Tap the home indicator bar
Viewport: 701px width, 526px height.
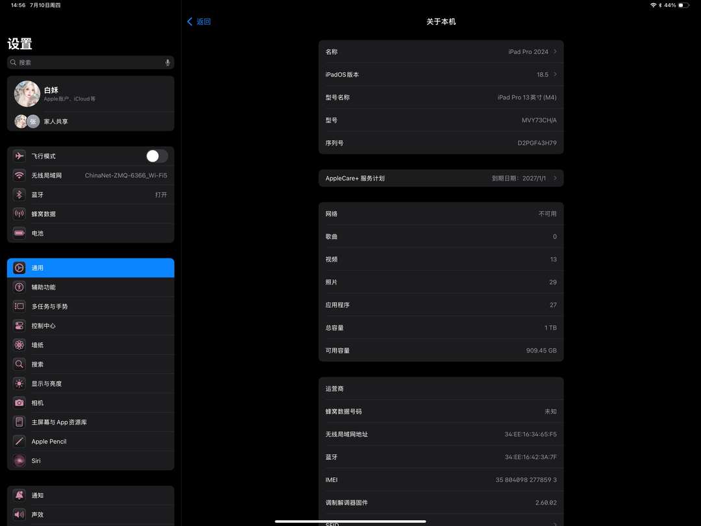click(350, 521)
